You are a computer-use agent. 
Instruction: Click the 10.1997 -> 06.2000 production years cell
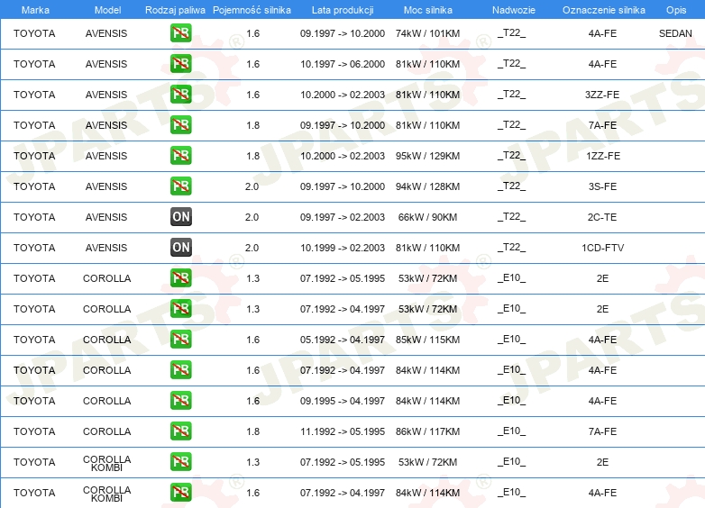tap(343, 64)
